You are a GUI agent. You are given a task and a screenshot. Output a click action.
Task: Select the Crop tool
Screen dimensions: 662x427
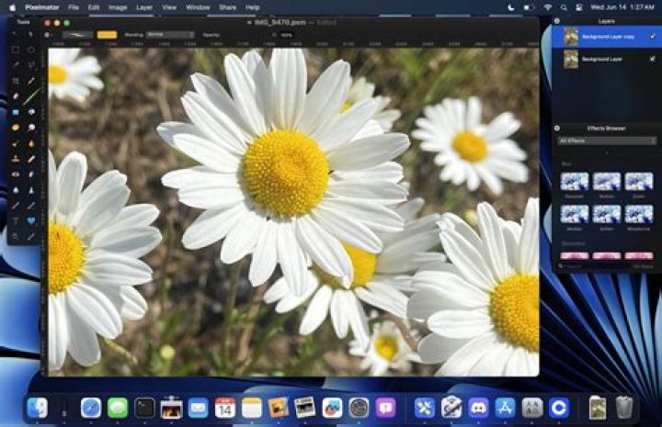[16, 81]
